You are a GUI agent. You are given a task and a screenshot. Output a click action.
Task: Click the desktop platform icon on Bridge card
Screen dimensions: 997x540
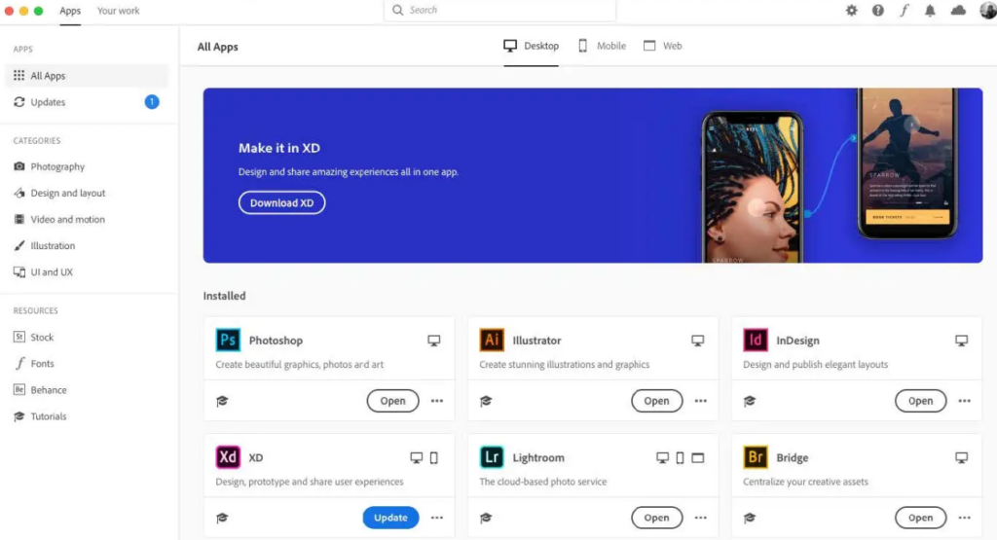[961, 457]
